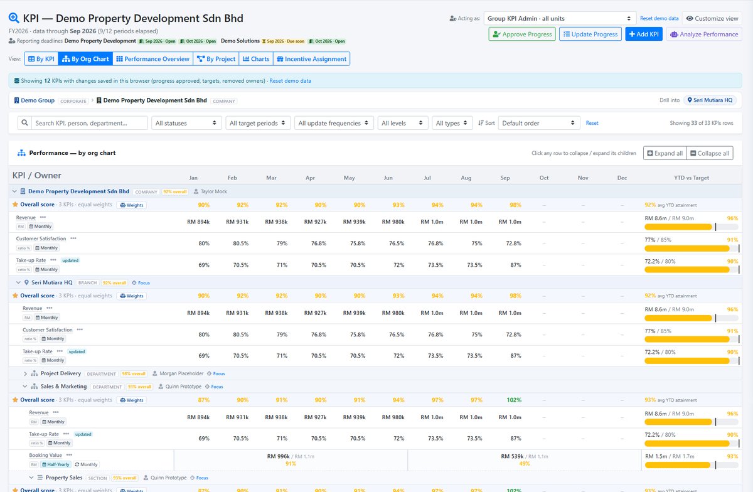Drill into Seri Mutiara HQ
The image size is (753, 492).
tap(710, 100)
